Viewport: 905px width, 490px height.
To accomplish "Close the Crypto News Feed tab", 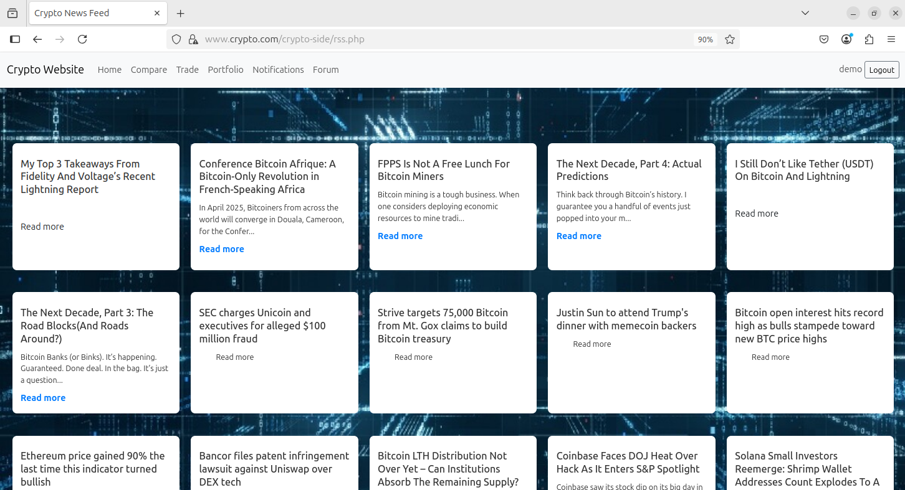I will pos(157,13).
